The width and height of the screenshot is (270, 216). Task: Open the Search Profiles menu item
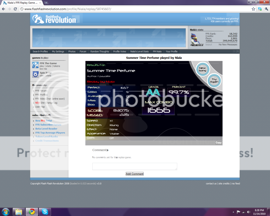[40, 51]
